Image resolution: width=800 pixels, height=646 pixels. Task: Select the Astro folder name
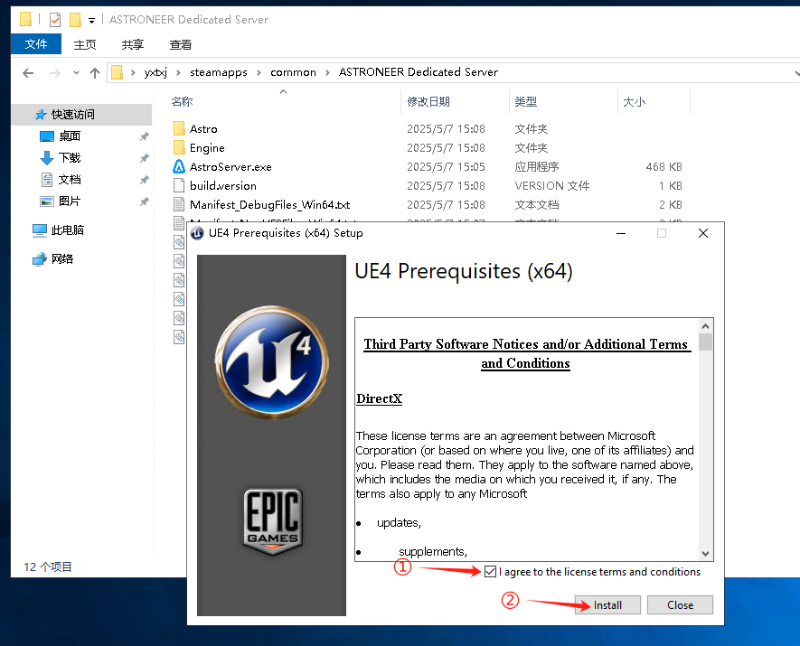203,129
